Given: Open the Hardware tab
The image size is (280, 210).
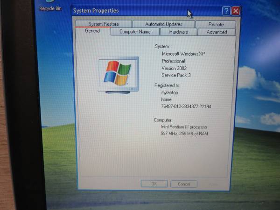Looking at the screenshot, I should click(x=179, y=32).
